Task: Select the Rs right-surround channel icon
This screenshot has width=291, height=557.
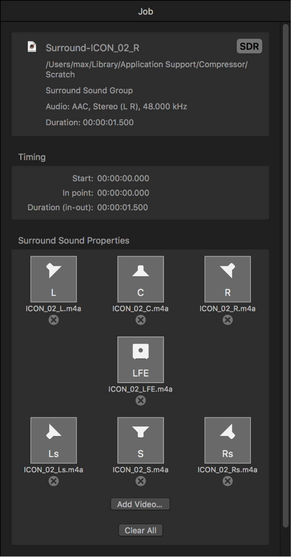Action: (228, 440)
